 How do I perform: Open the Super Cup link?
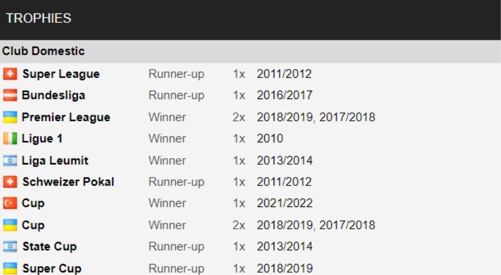pos(51,268)
